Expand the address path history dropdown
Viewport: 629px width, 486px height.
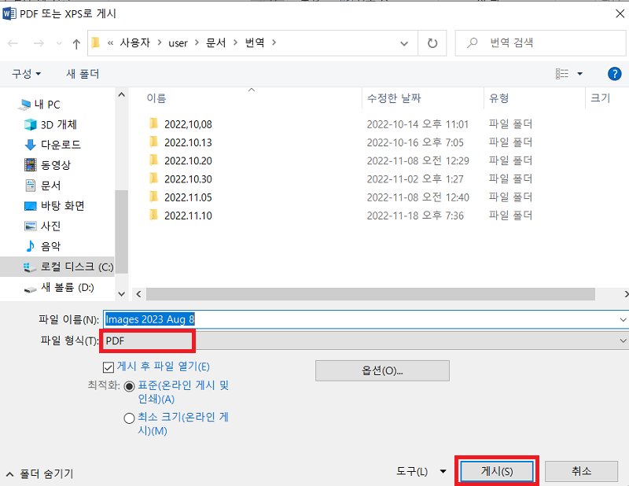pos(404,43)
